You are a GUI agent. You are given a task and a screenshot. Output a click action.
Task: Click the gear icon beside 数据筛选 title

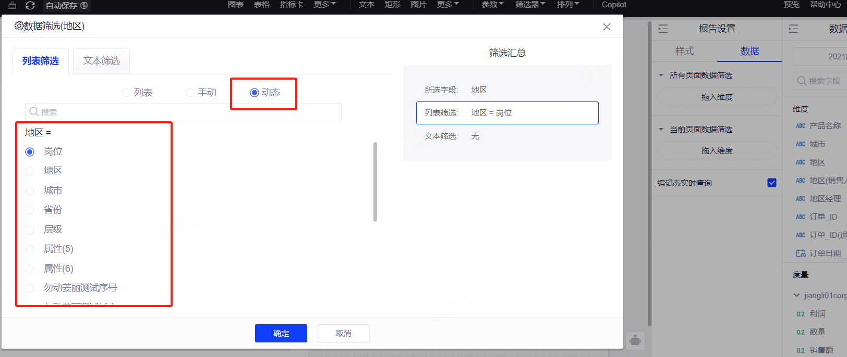19,26
